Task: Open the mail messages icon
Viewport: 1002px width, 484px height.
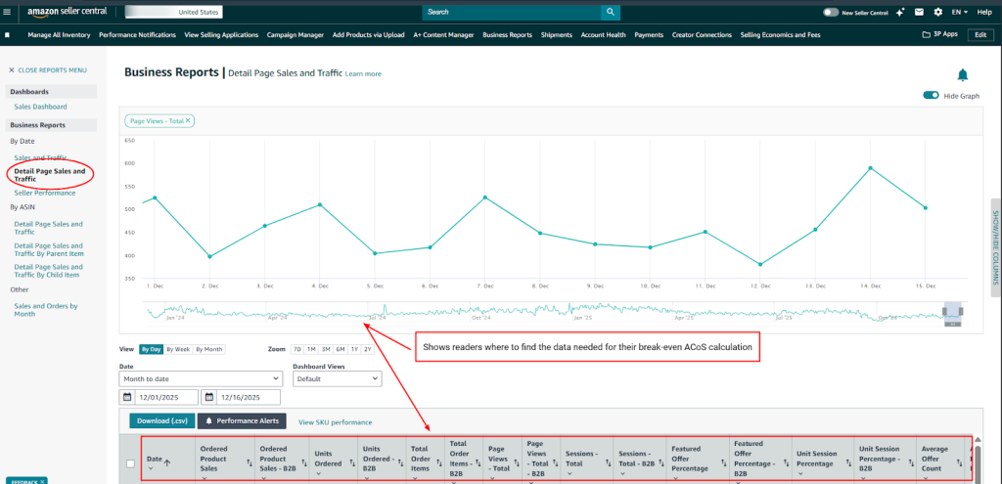Action: tap(919, 12)
